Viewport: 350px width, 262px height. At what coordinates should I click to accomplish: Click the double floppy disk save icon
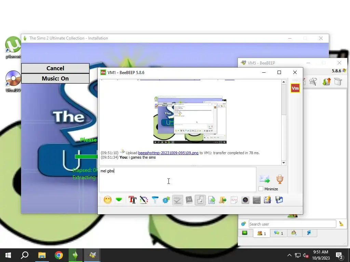pos(279,200)
